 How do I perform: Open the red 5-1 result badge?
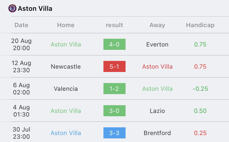click(114, 66)
